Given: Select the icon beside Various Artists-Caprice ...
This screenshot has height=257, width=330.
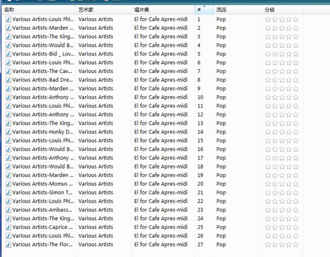Looking at the screenshot, I should coord(8,227).
